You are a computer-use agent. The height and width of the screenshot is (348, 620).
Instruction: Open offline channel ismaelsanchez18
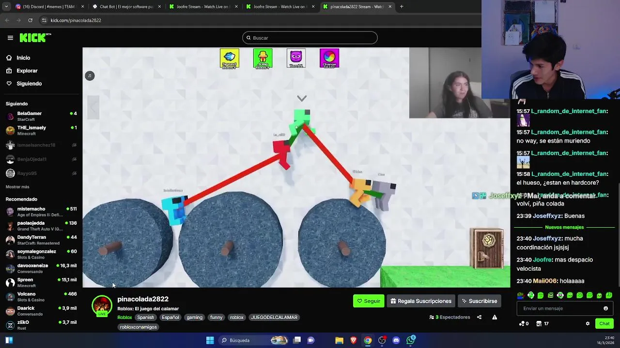[41, 145]
